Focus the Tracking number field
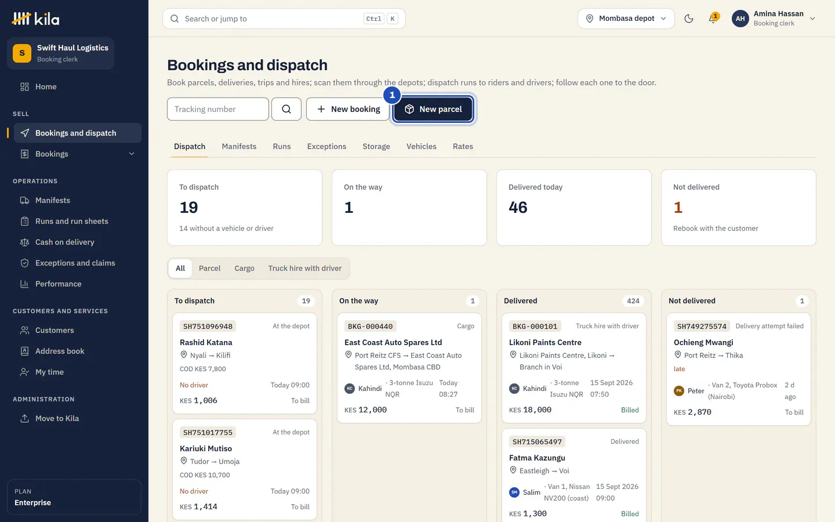Viewport: 835px width, 522px height. click(218, 109)
